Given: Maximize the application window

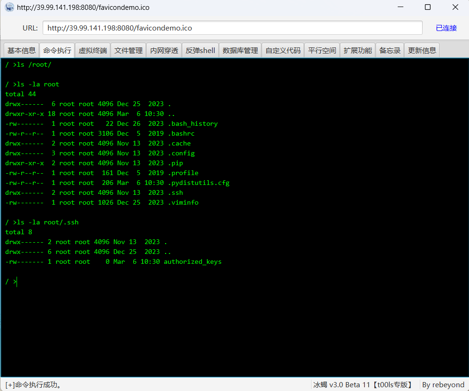Looking at the screenshot, I should click(428, 8).
